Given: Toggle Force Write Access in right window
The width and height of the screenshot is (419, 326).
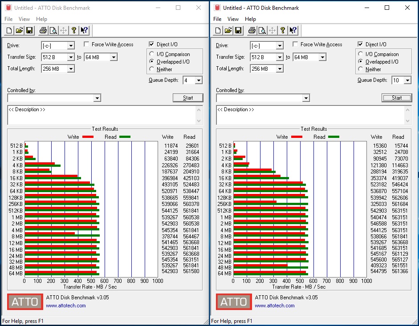Looking at the screenshot, I should 295,44.
